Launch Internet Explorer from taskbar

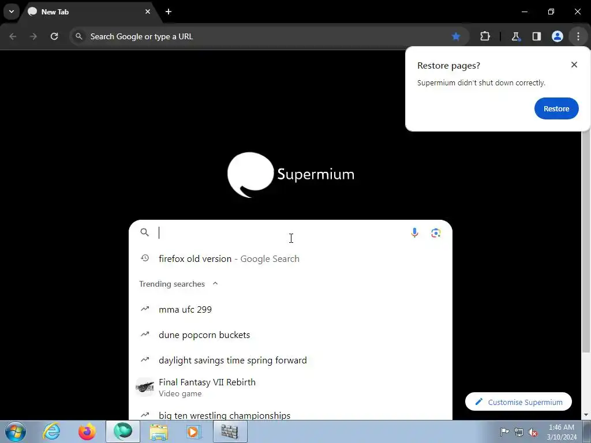click(51, 431)
